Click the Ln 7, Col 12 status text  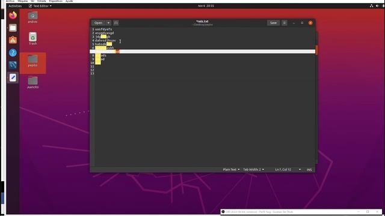click(x=283, y=169)
